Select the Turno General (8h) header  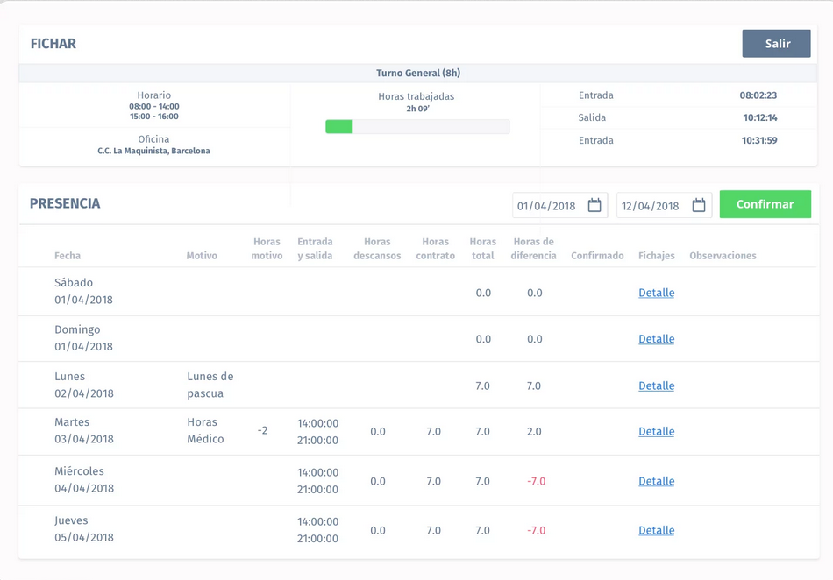click(x=418, y=74)
